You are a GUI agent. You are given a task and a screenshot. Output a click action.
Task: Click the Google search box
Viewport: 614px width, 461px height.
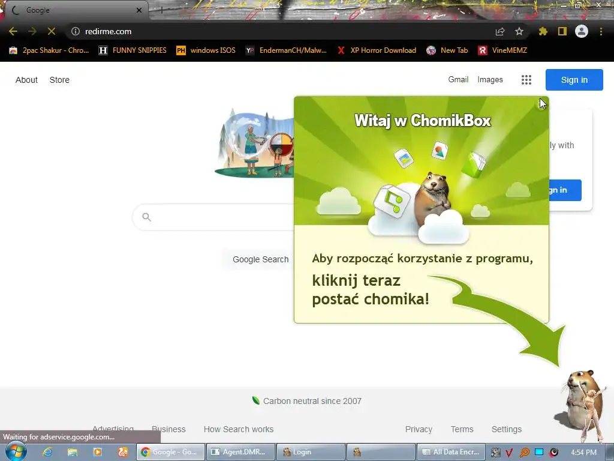coord(213,217)
